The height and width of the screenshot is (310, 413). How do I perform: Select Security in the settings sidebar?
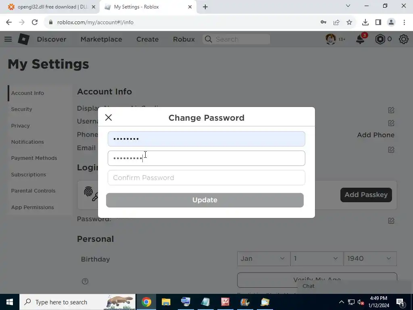[22, 109]
